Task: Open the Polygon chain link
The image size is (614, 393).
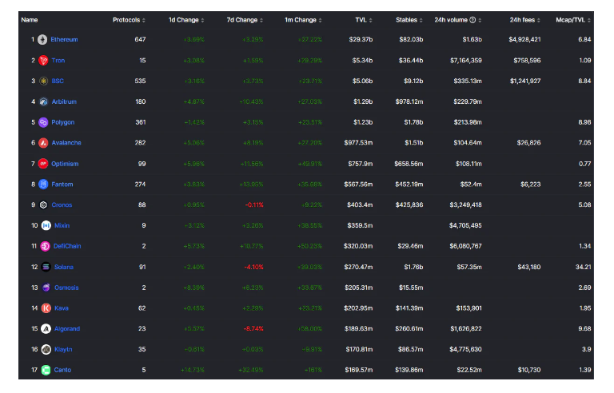Action: pyautogui.click(x=63, y=122)
